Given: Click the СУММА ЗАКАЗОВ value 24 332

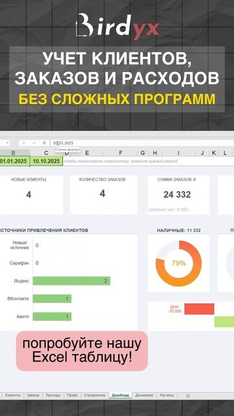Looking at the screenshot, I should pyautogui.click(x=177, y=194).
